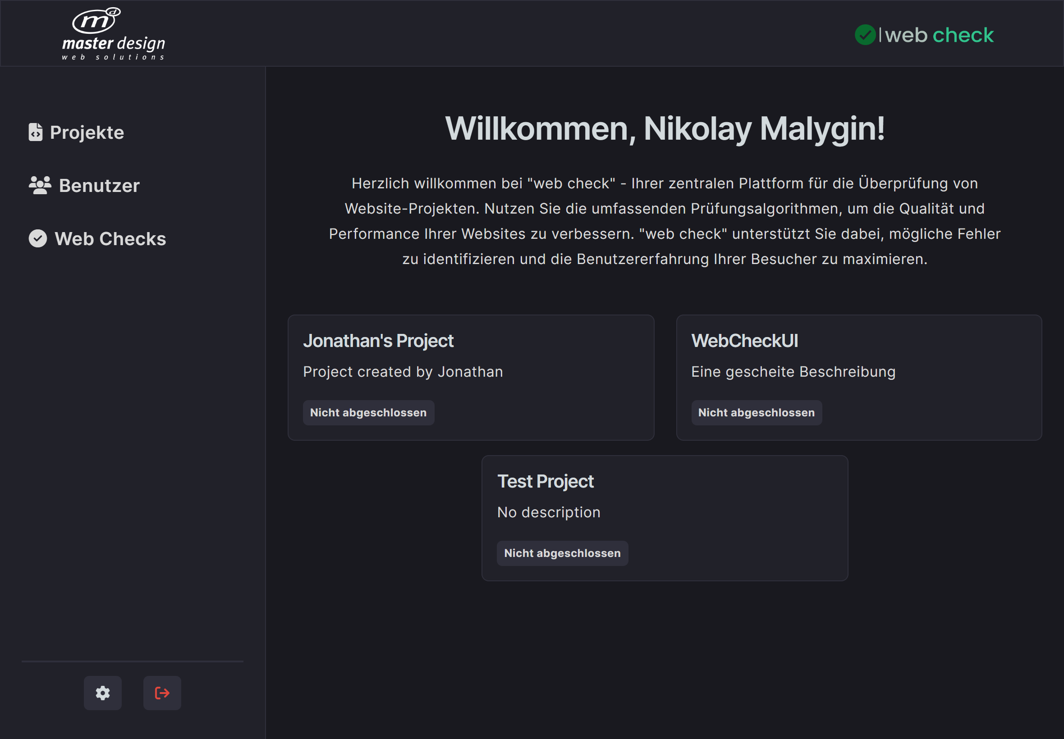1064x739 pixels.
Task: Click Nicht abgeschlossen badge on Test Project
Action: [562, 553]
